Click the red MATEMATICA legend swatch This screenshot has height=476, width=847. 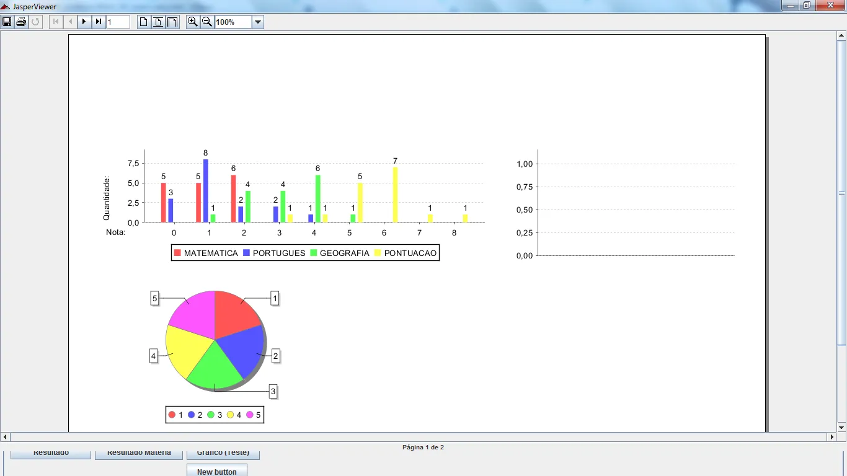tap(177, 253)
